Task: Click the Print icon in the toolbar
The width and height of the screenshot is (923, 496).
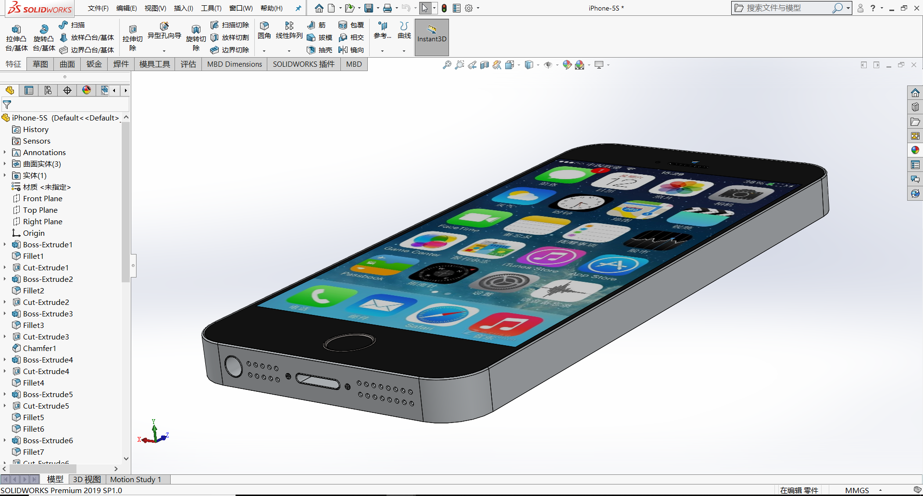Action: (x=387, y=8)
